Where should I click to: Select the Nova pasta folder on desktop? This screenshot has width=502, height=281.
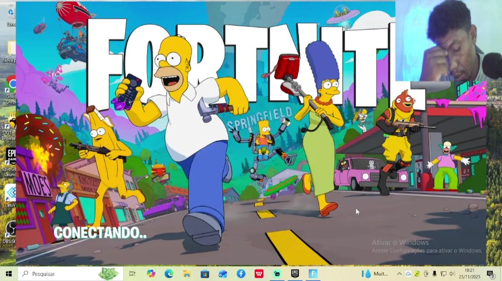click(9, 52)
